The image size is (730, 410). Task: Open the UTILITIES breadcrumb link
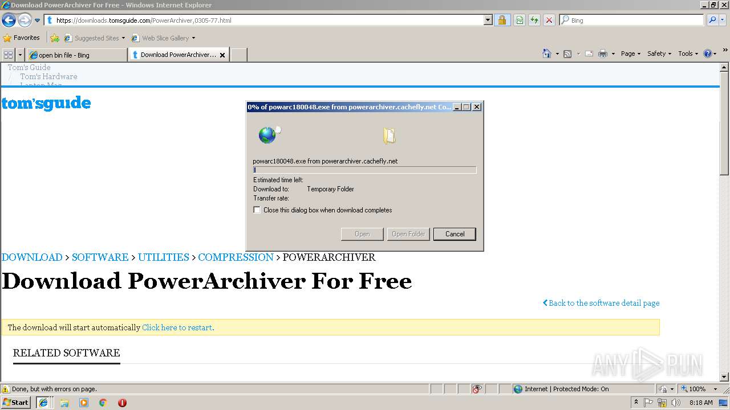163,257
